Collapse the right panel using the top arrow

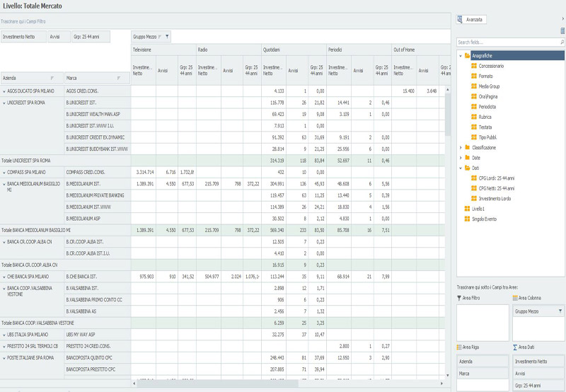562,19
